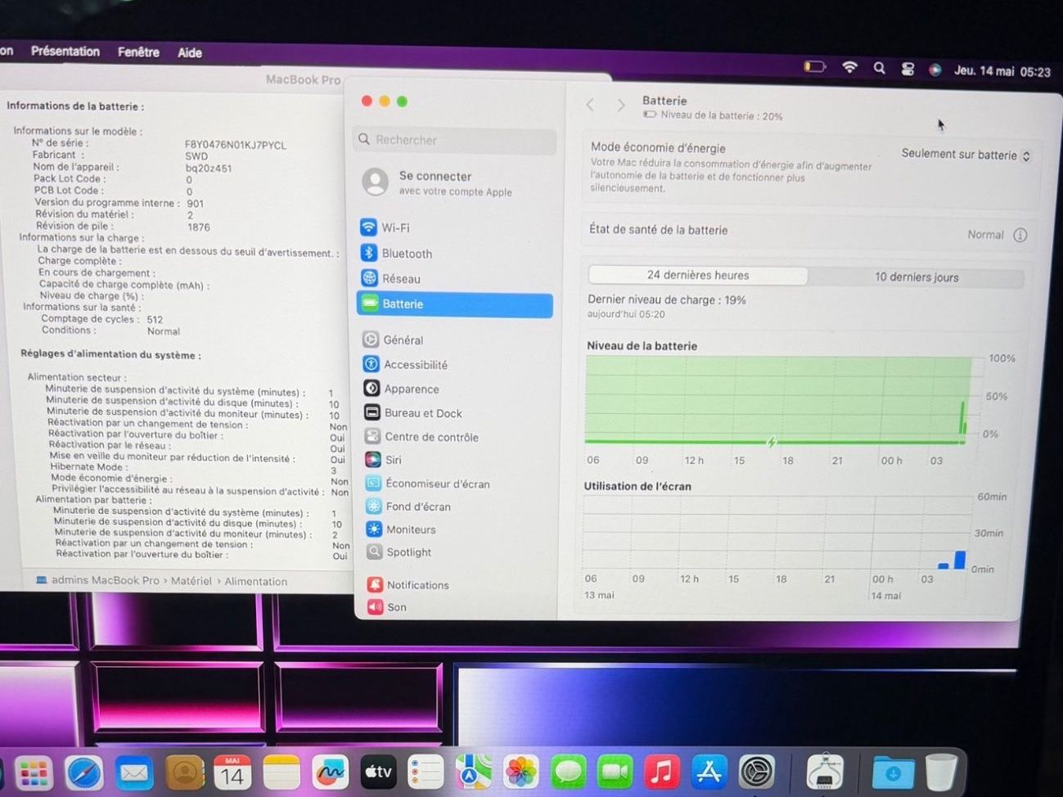Open Notifications settings
This screenshot has height=797, width=1063.
tap(408, 585)
